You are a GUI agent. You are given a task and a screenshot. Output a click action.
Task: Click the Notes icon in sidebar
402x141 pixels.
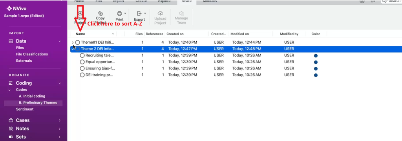coord(11,129)
